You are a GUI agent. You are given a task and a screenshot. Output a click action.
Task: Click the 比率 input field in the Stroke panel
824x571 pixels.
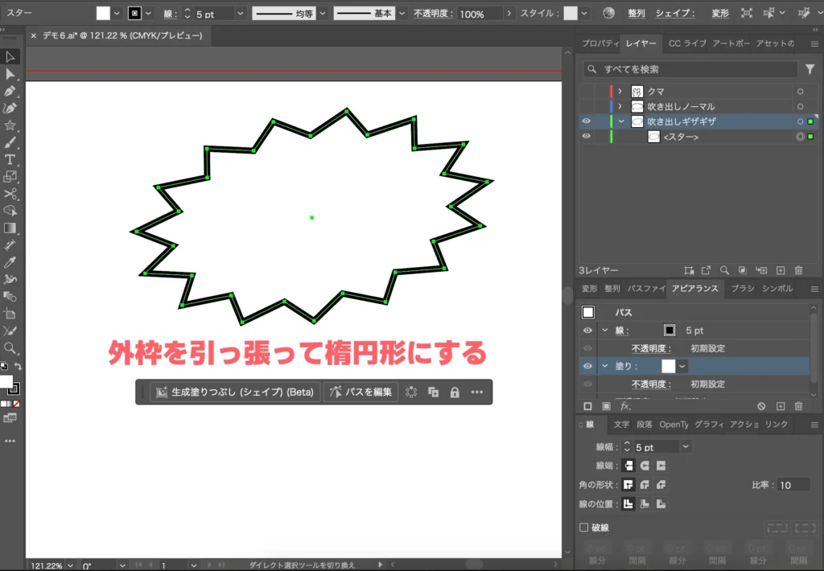tap(793, 484)
